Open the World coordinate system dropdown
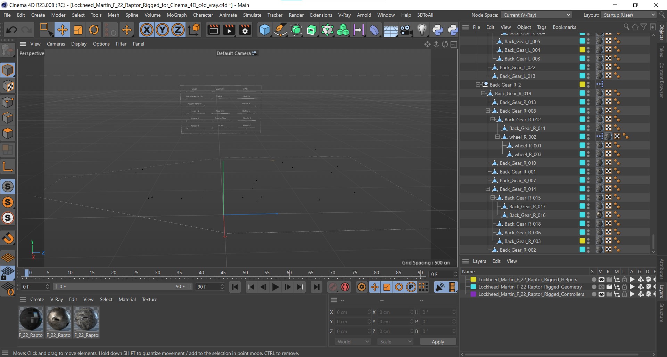This screenshot has width=667, height=357. pos(353,342)
